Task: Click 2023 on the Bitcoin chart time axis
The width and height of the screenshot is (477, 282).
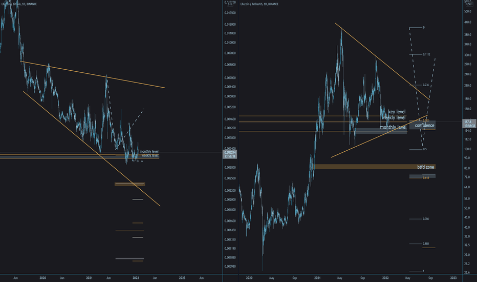Action: tap(182, 278)
